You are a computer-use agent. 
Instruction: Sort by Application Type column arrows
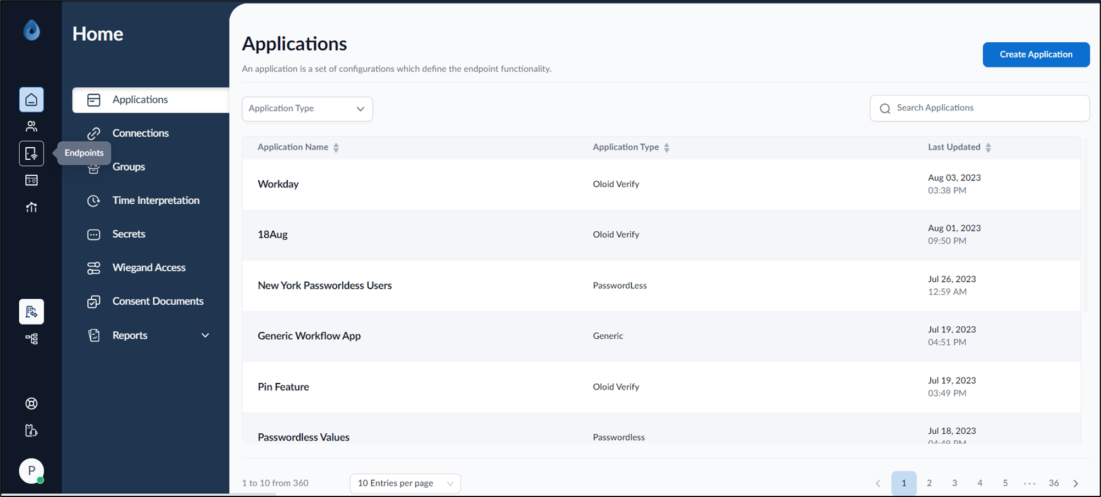(x=666, y=148)
